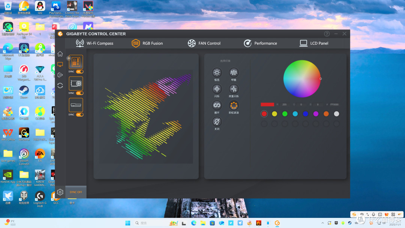Open the EA desktop shortcut

pyautogui.click(x=40, y=156)
